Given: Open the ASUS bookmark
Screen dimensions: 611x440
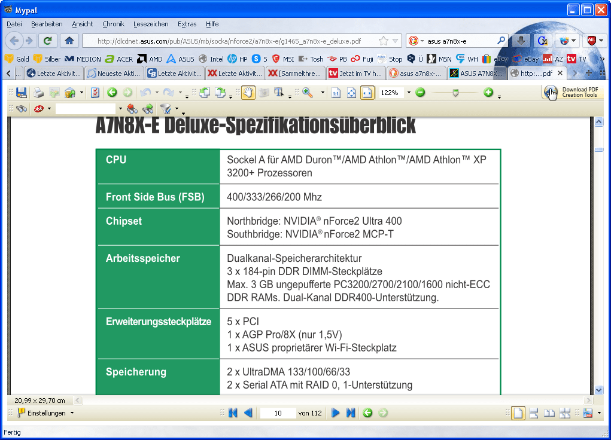Looking at the screenshot, I should pyautogui.click(x=180, y=59).
